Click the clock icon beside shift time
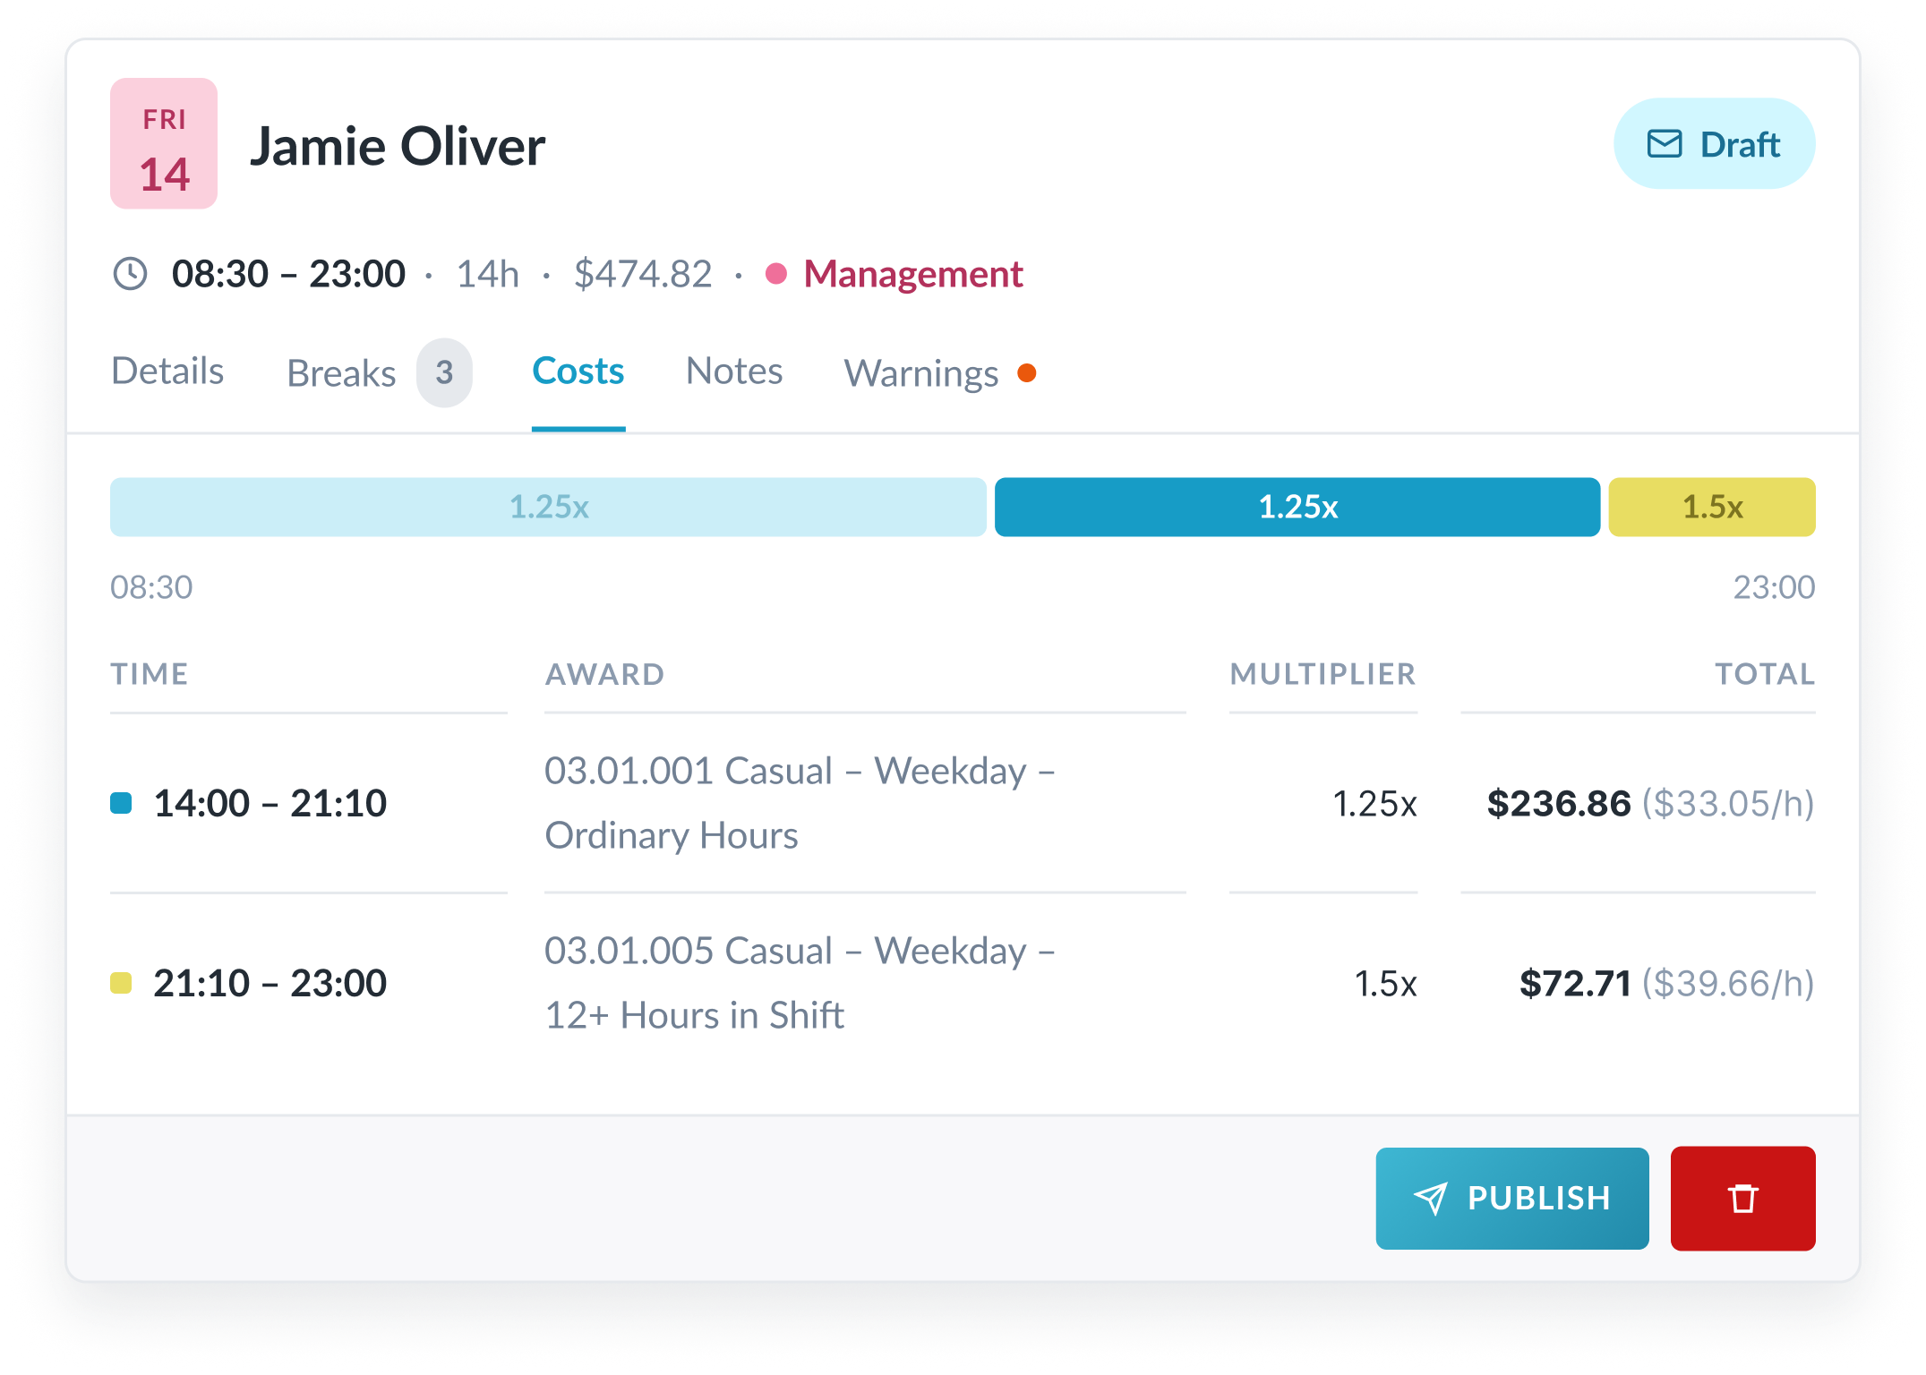1926x1375 pixels. click(130, 274)
